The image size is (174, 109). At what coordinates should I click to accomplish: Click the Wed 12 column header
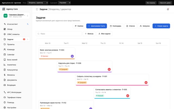85,43
